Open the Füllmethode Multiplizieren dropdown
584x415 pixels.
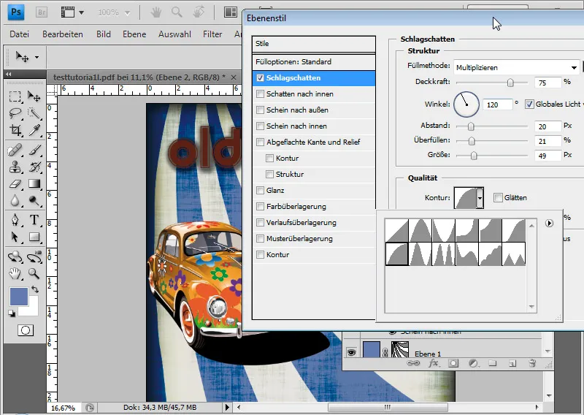coord(517,67)
